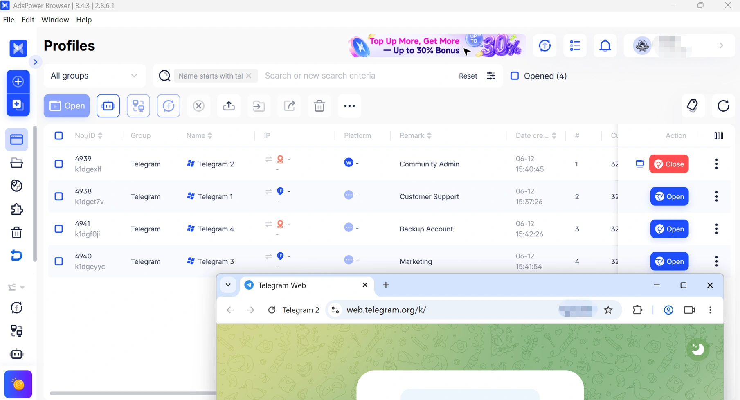Click the orange coin rewards icon
The height and width of the screenshot is (400, 740).
click(x=18, y=384)
